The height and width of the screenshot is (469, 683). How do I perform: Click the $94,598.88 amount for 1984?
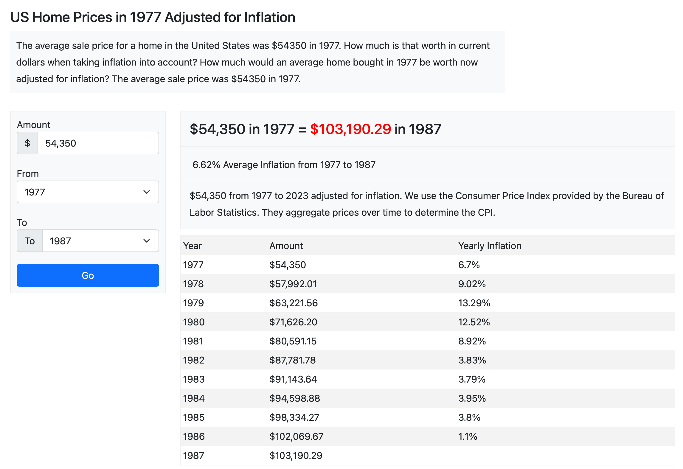click(x=295, y=398)
